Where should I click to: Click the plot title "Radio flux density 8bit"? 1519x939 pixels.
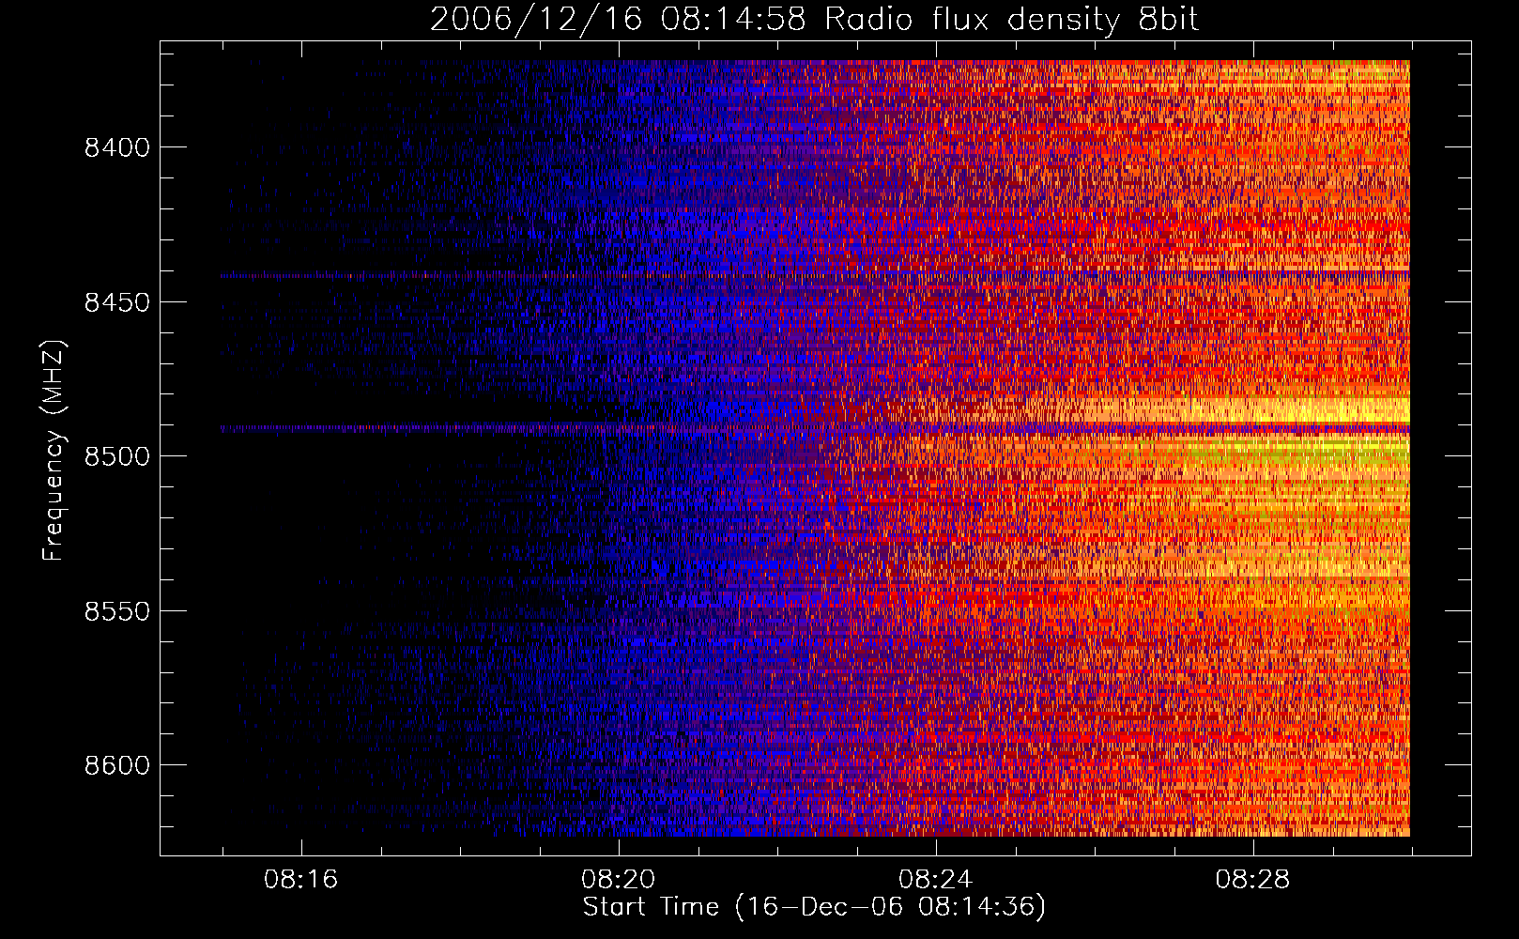[x=1012, y=19]
